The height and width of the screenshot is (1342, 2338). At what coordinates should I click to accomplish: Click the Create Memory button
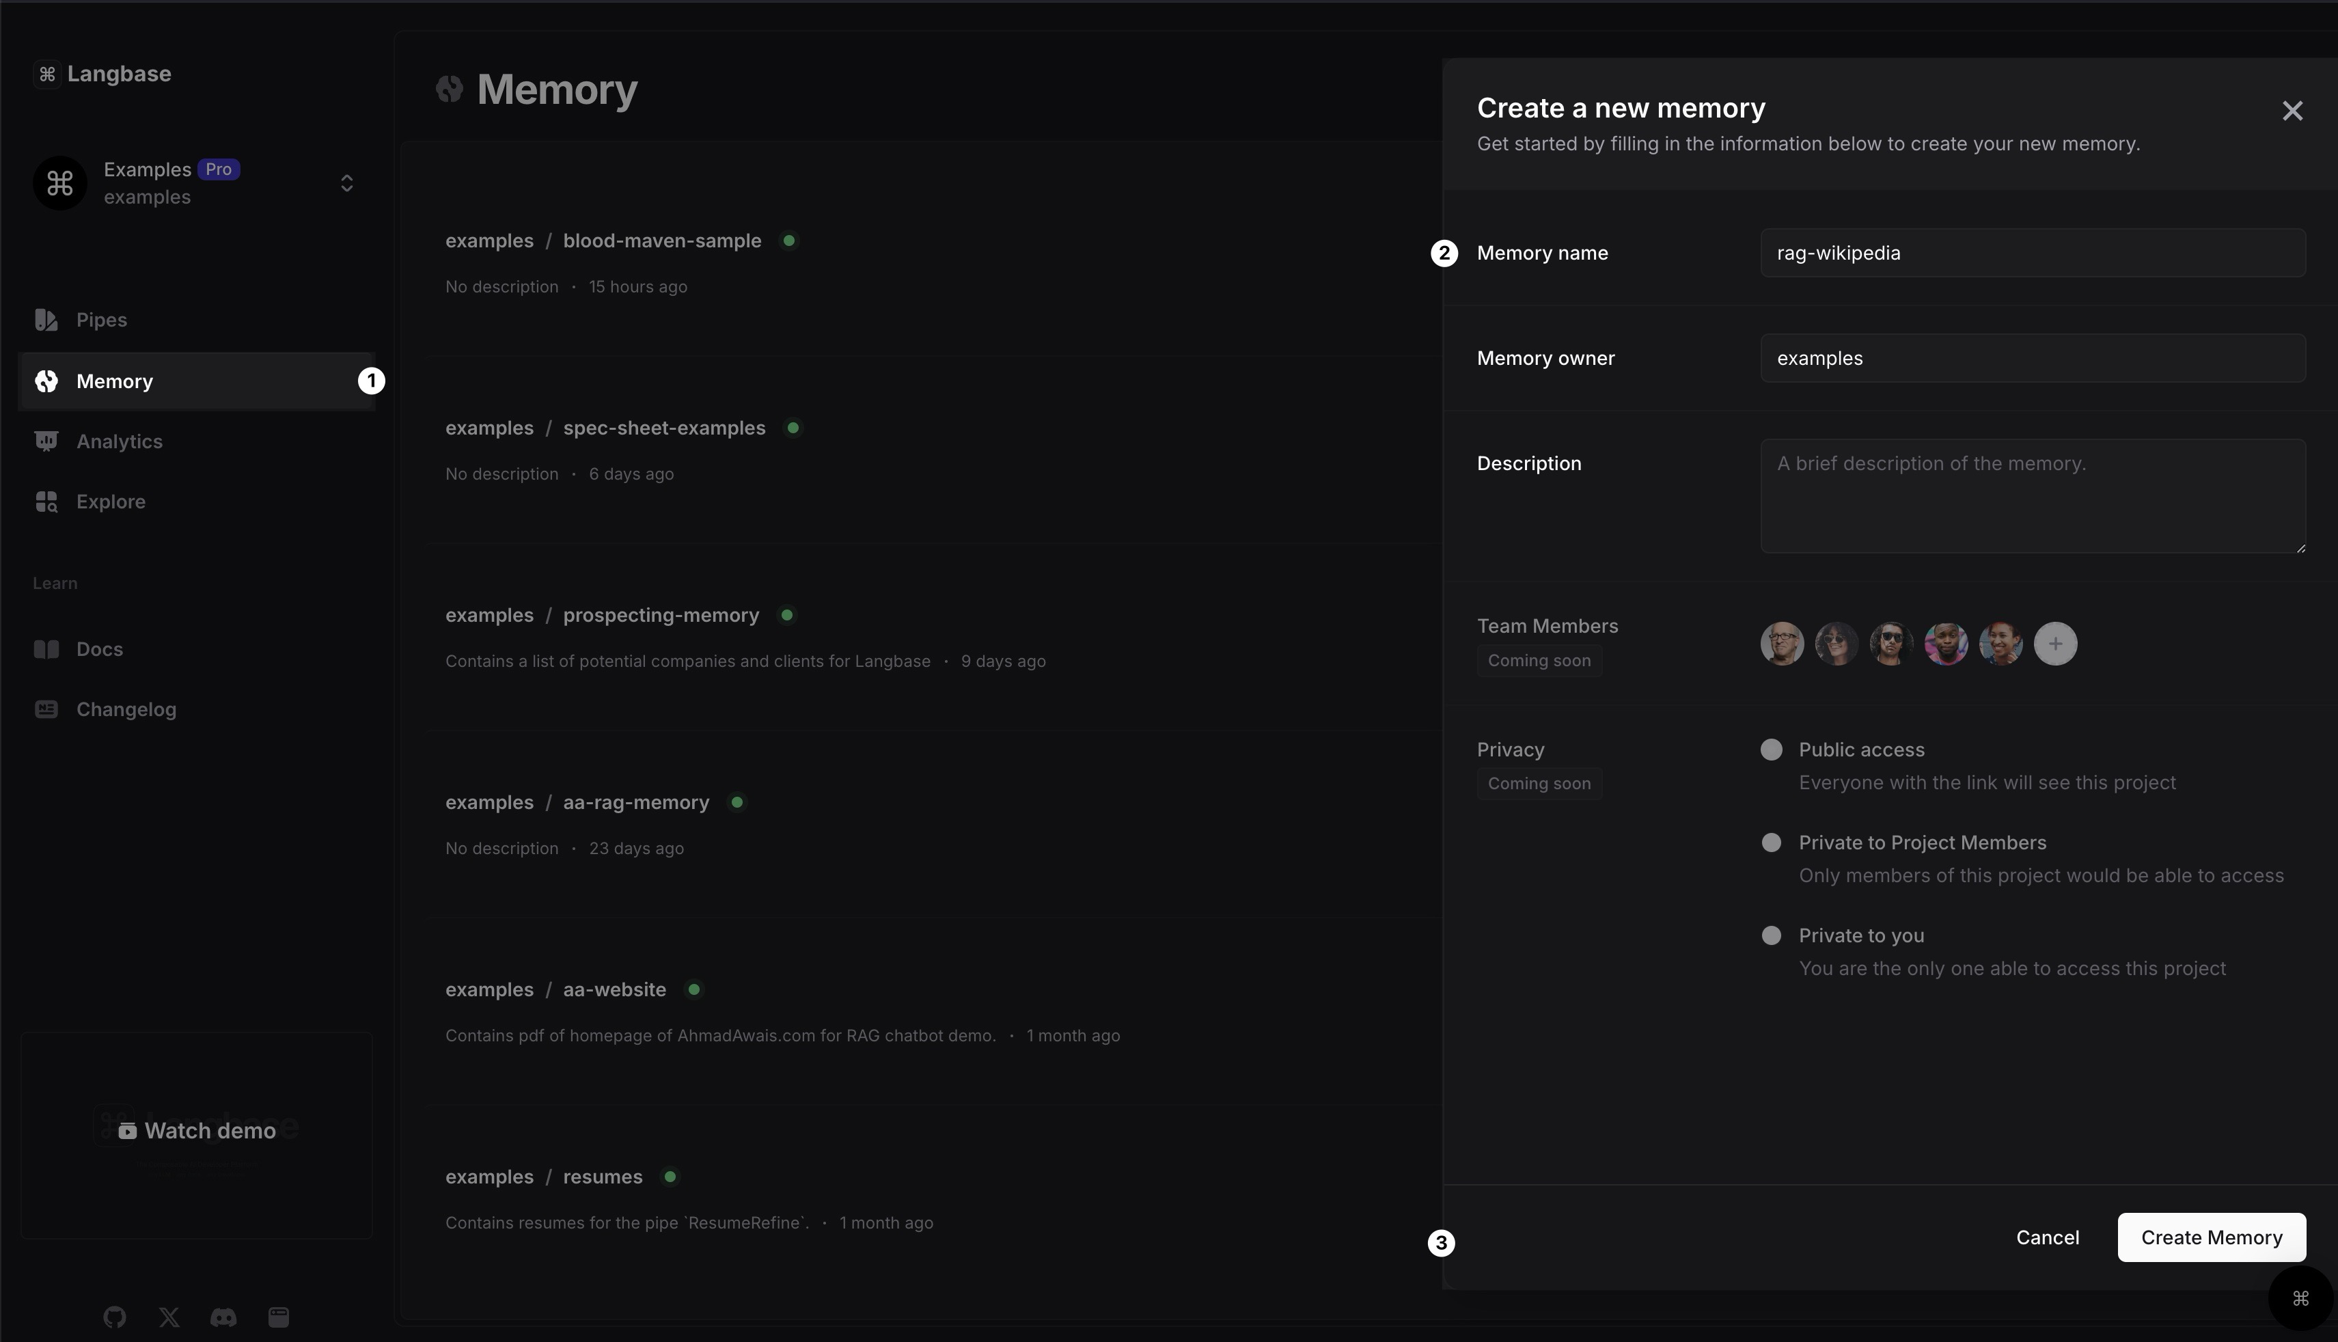[x=2212, y=1237]
